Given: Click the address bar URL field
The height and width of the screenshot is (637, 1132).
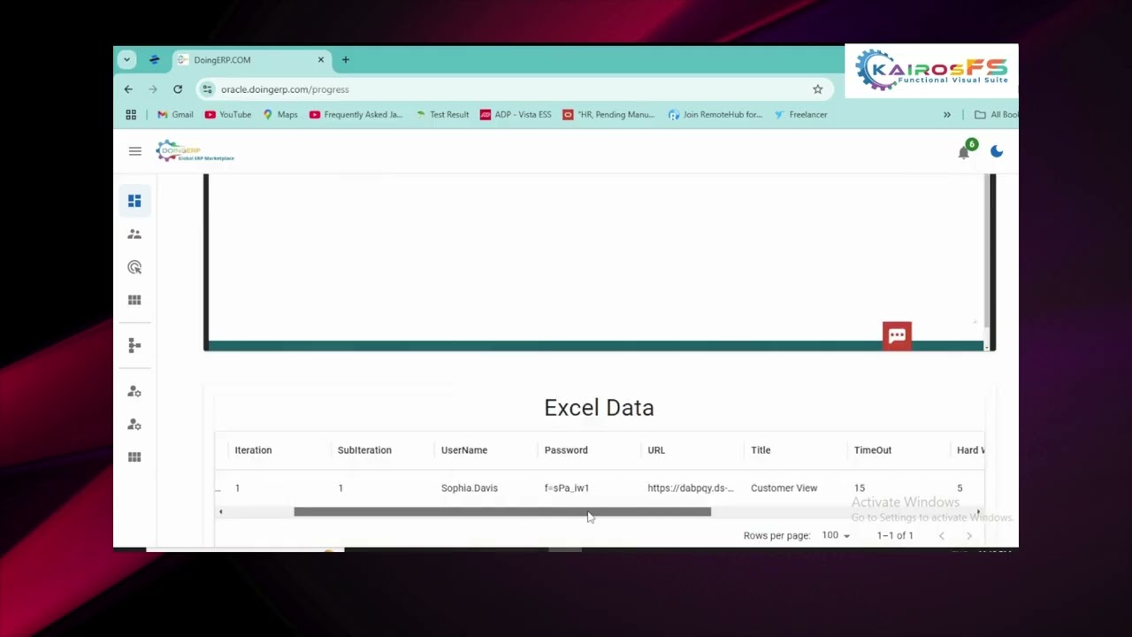Looking at the screenshot, I should pos(513,89).
